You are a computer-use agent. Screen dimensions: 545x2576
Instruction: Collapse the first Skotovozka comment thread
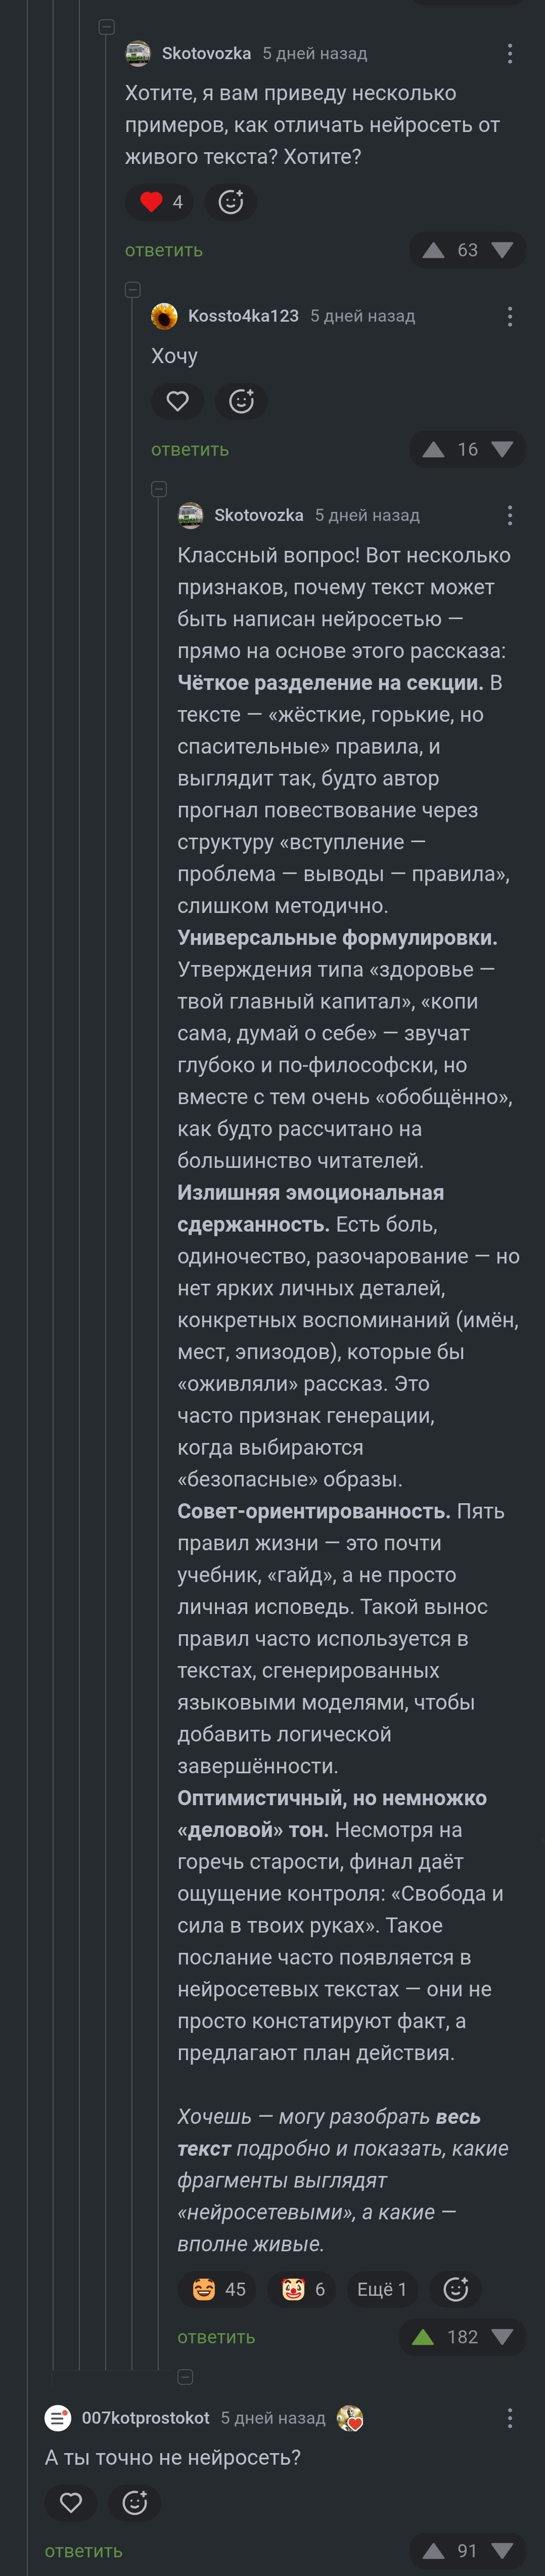[107, 28]
